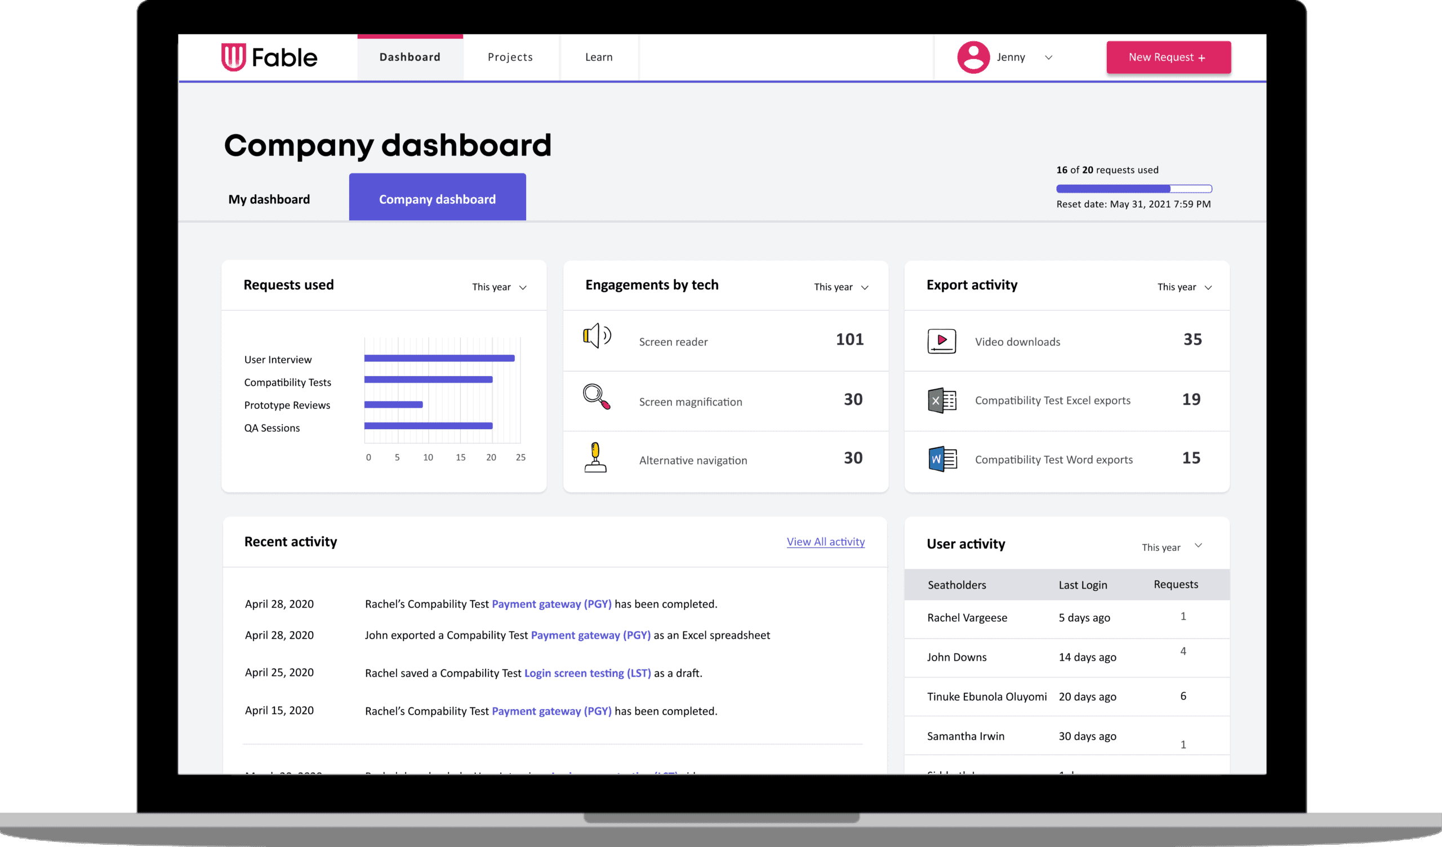Expand the Jenny user menu chevron
The image size is (1442, 847).
click(1048, 57)
